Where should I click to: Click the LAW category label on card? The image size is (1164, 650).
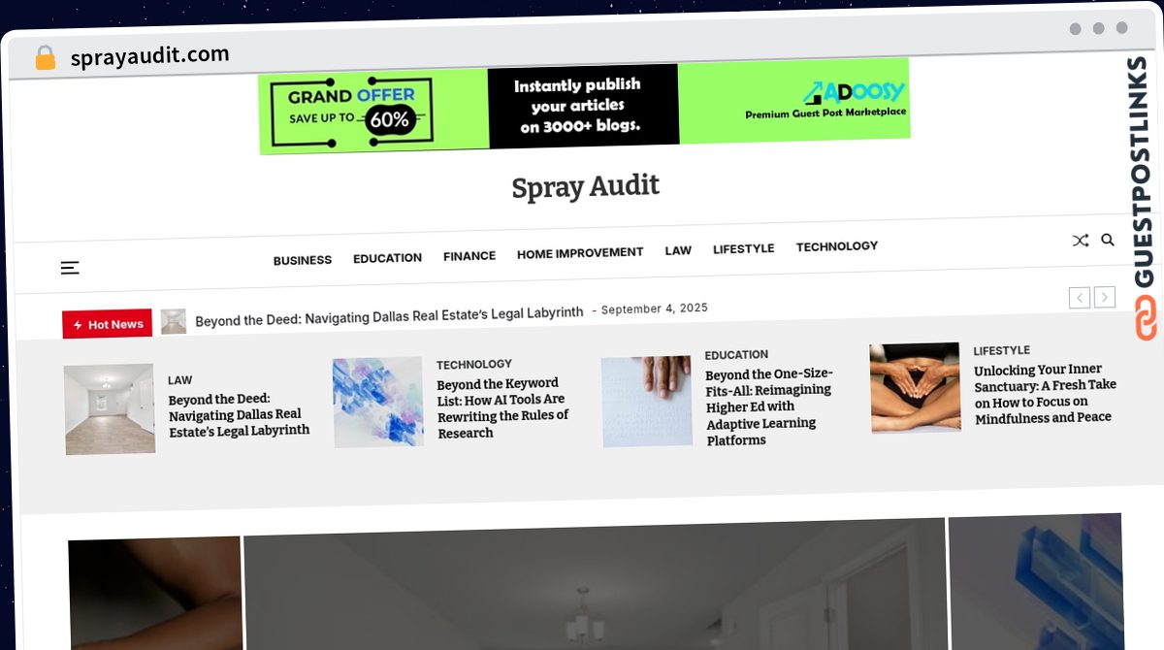180,380
